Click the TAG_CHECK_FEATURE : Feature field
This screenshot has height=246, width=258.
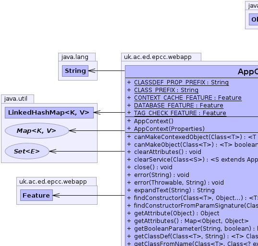click(x=180, y=113)
